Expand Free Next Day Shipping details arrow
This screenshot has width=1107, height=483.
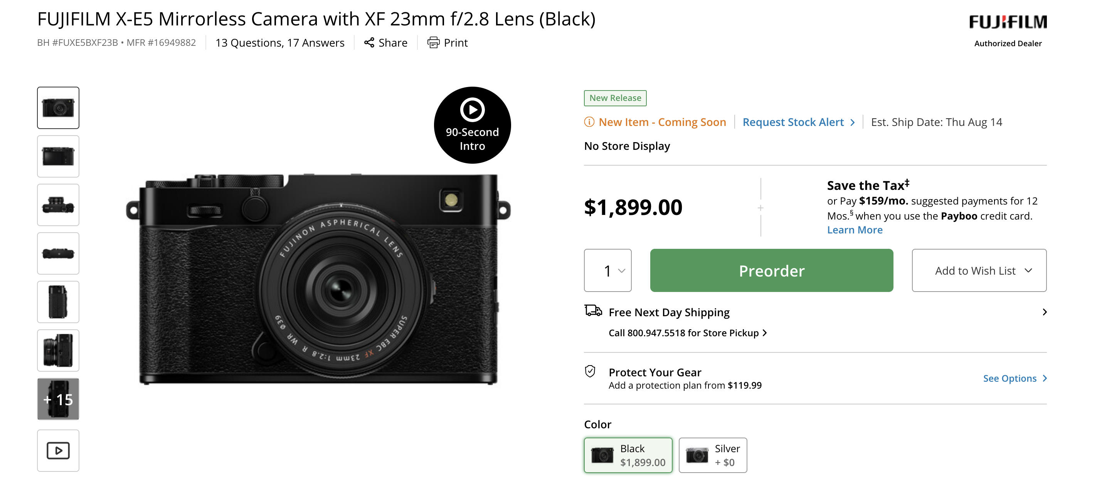tap(1044, 312)
